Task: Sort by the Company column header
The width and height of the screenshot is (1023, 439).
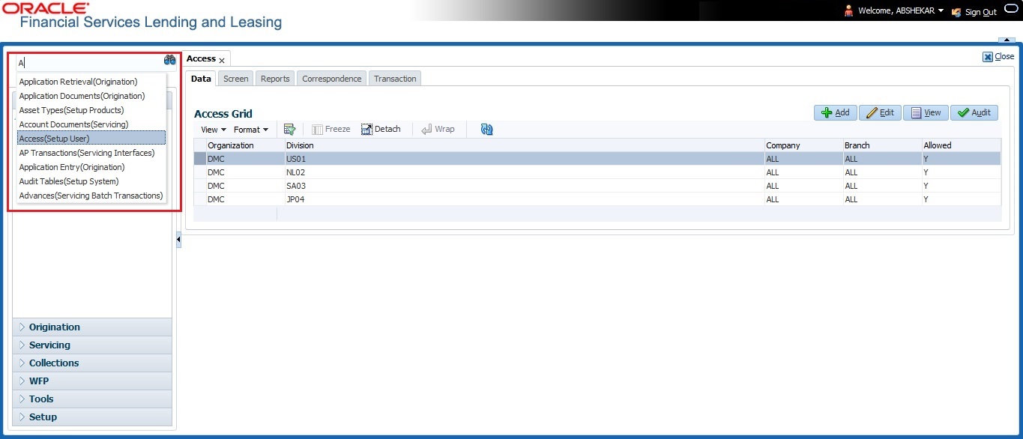Action: tap(803, 145)
